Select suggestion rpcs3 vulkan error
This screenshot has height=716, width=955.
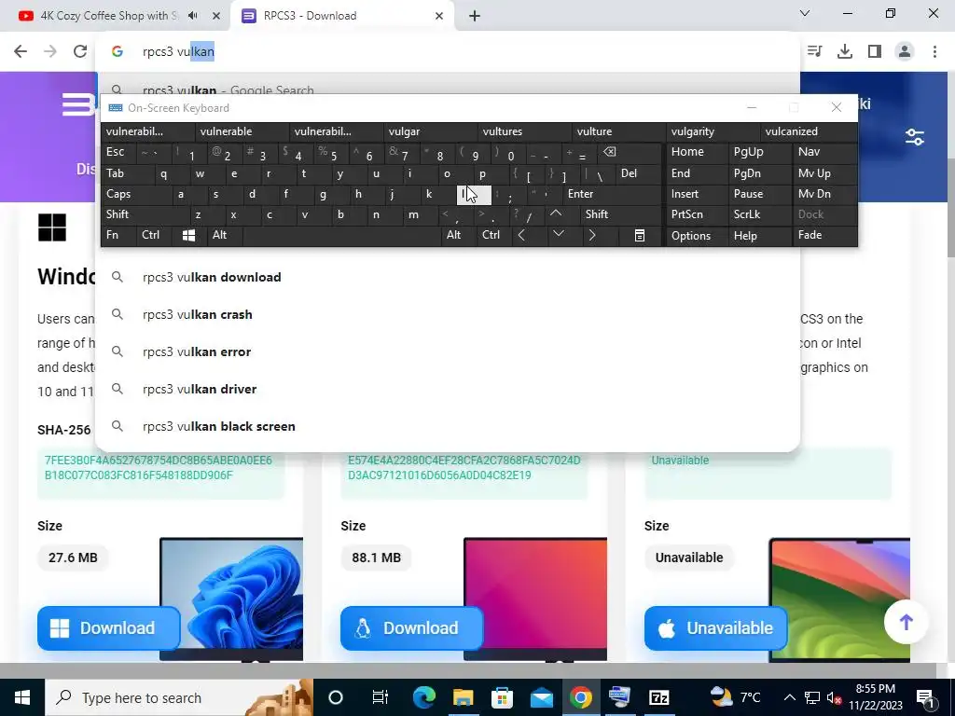tap(448, 351)
